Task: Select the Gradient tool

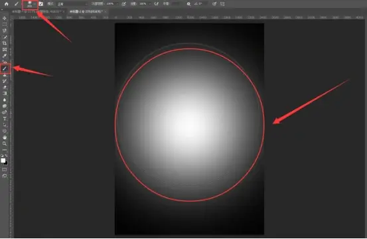Action: point(5,94)
